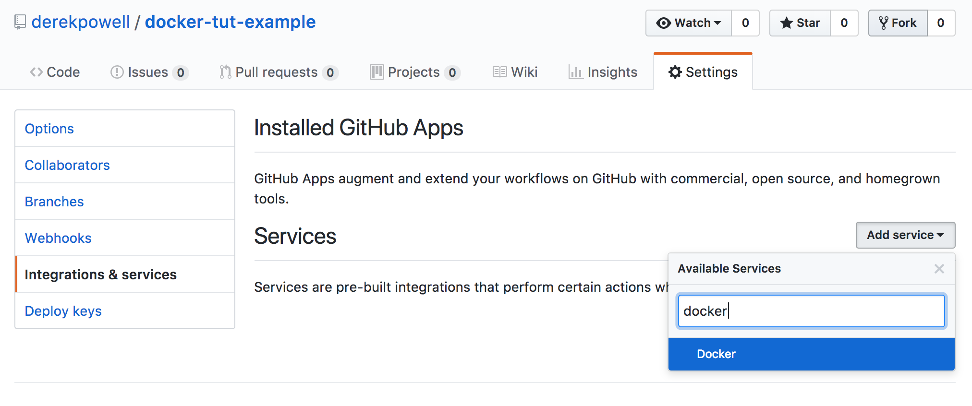Viewport: 972px width, 406px height.
Task: Click the fork count beside Fork
Action: click(x=941, y=23)
